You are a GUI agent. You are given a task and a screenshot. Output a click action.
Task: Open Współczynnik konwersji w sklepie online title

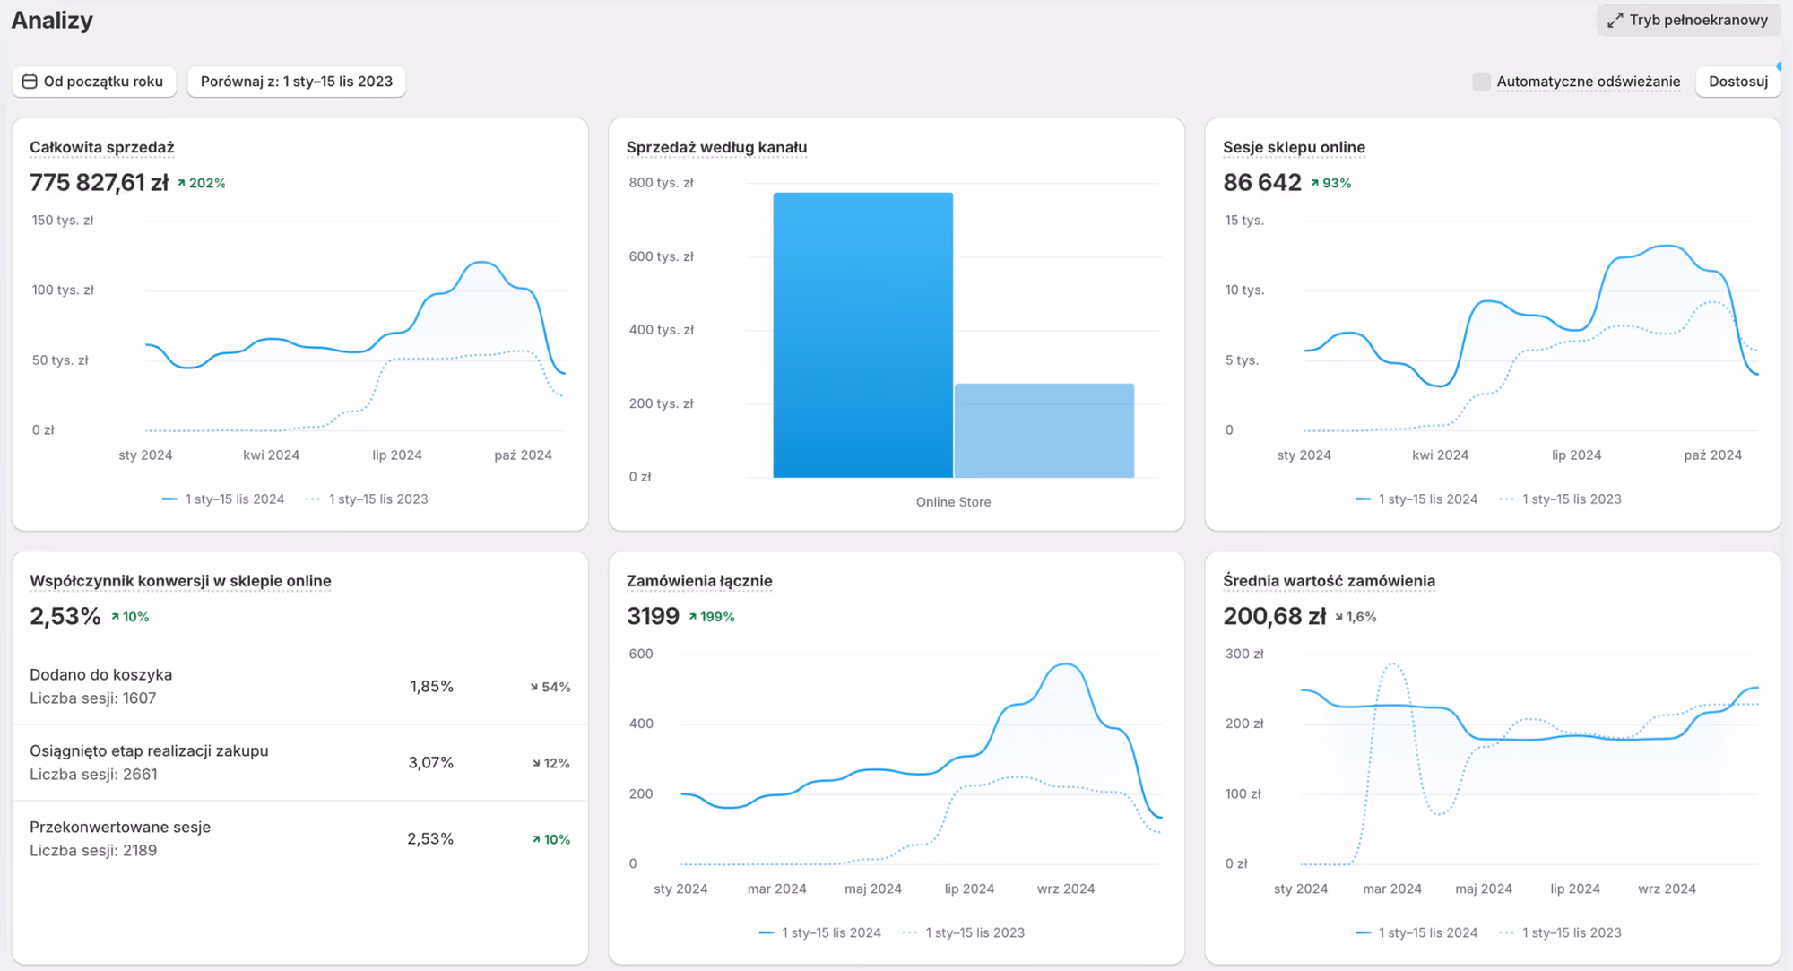point(180,581)
